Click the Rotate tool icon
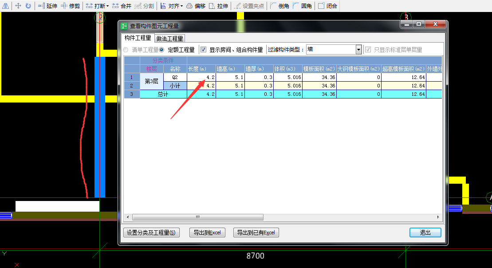Viewport: 492px width, 268px height. coord(28,6)
